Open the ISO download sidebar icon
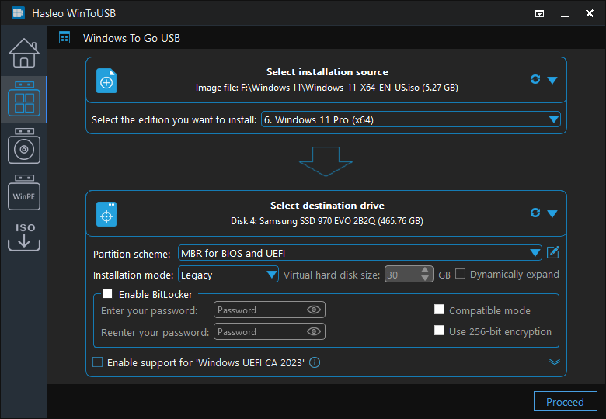This screenshot has width=606, height=419. coord(24,237)
